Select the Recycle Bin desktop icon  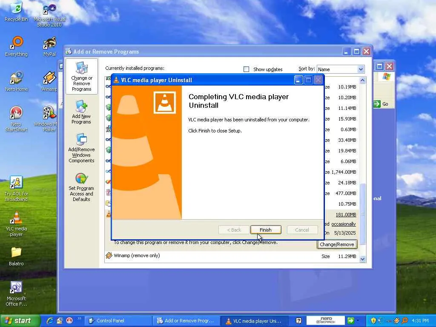click(x=17, y=11)
